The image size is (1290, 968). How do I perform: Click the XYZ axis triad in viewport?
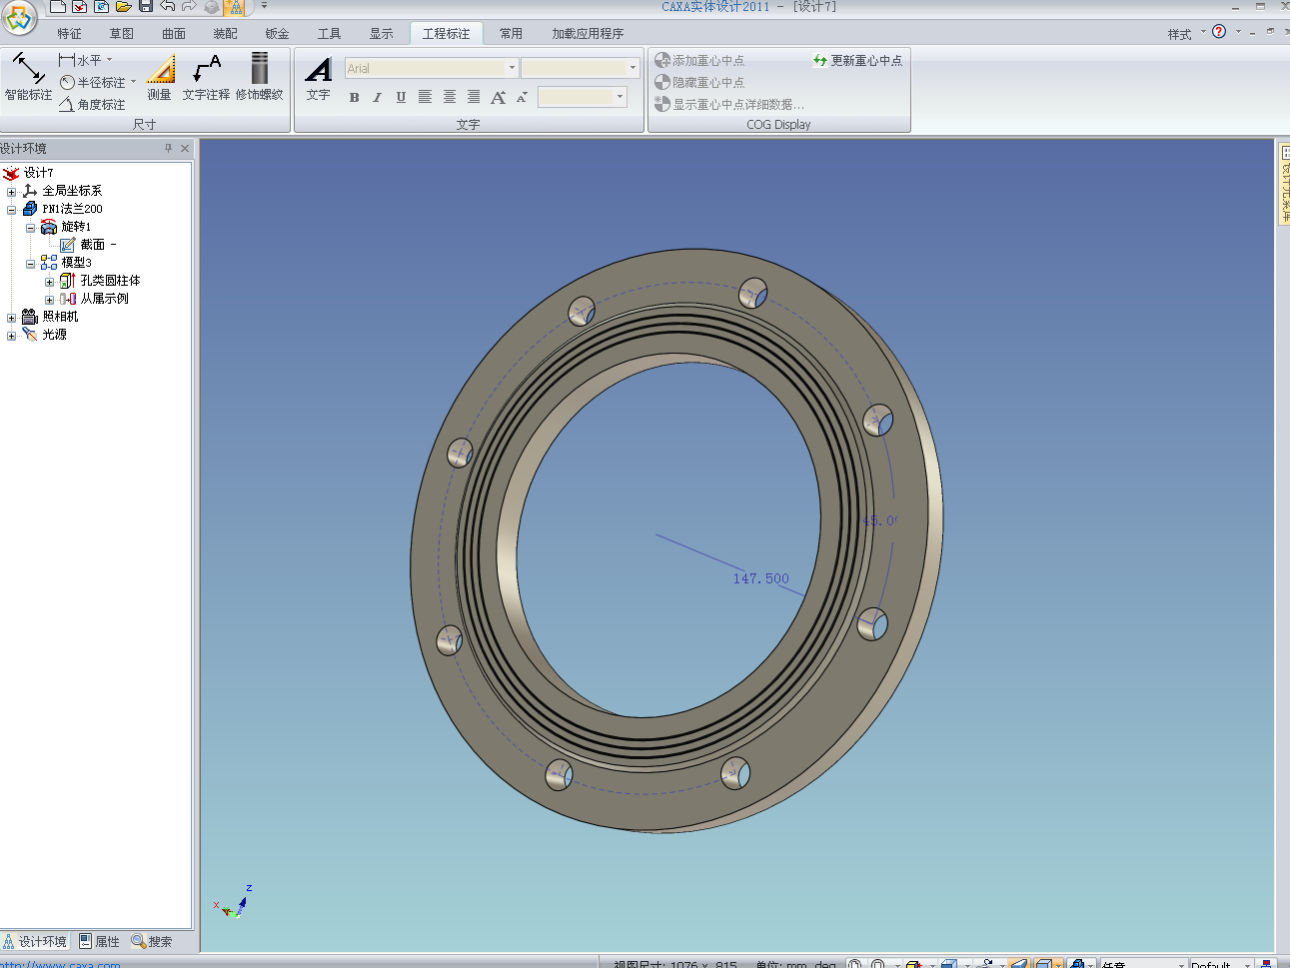[x=234, y=901]
